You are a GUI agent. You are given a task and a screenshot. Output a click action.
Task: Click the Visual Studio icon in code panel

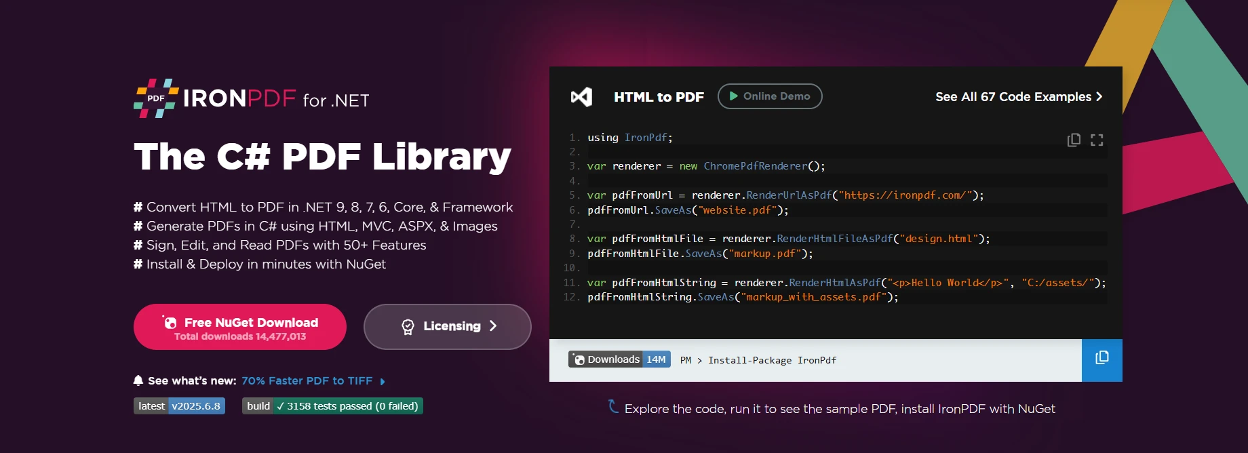pos(581,97)
